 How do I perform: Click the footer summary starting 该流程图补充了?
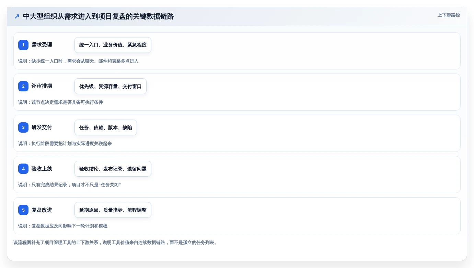pos(116,243)
